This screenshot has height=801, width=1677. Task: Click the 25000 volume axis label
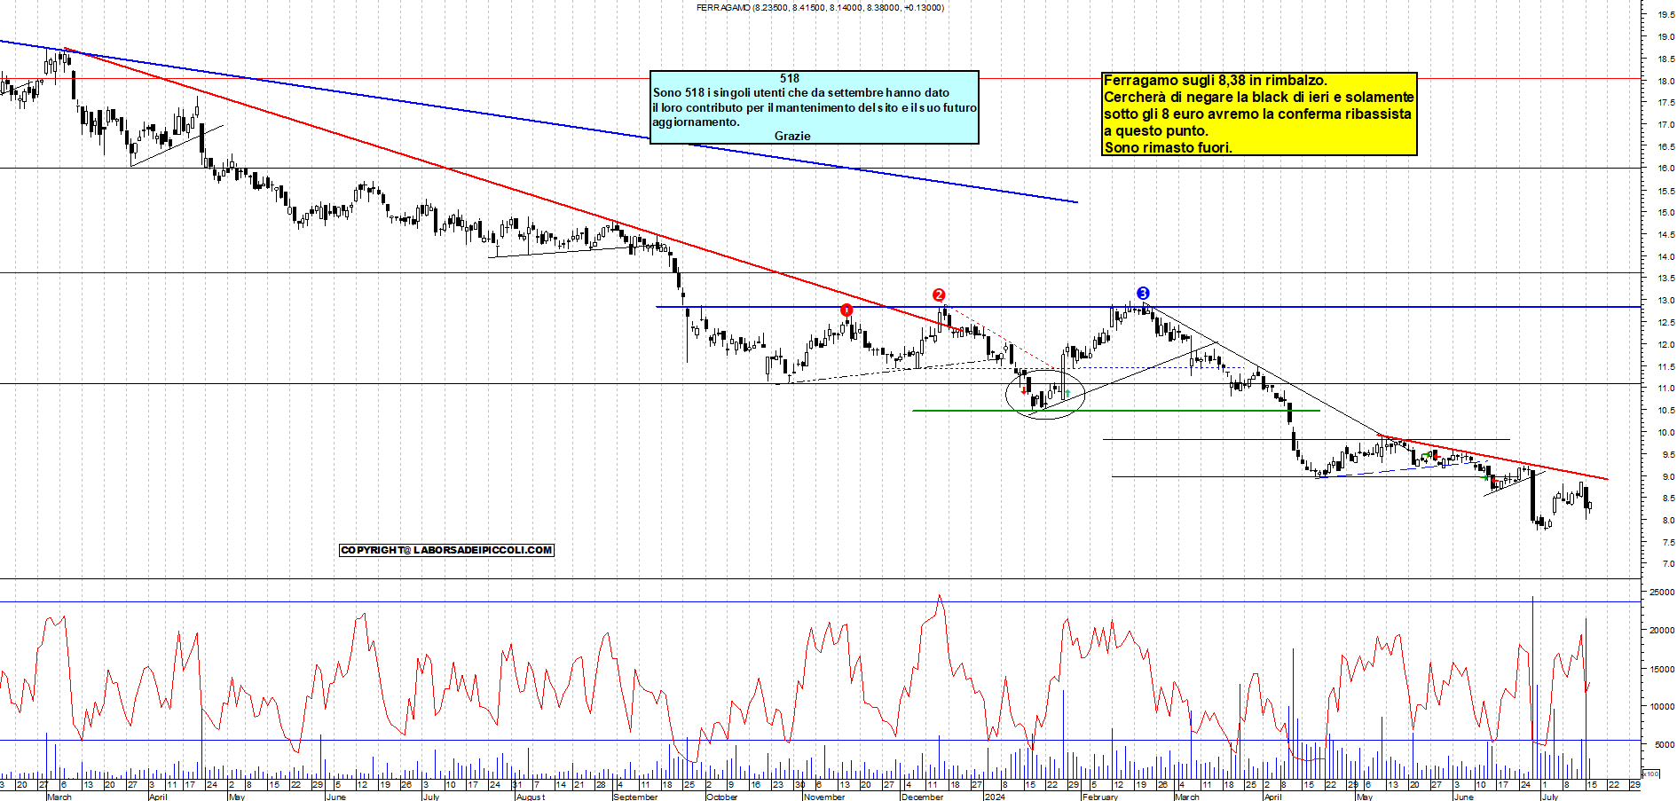click(1662, 592)
